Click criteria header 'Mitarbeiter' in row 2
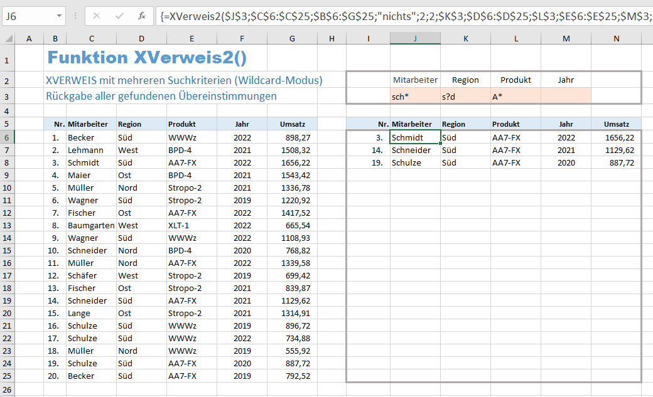The width and height of the screenshot is (653, 397). click(415, 80)
